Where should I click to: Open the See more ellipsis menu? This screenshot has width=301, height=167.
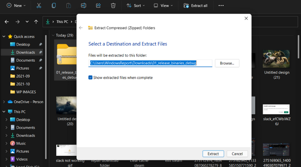[x=221, y=6]
